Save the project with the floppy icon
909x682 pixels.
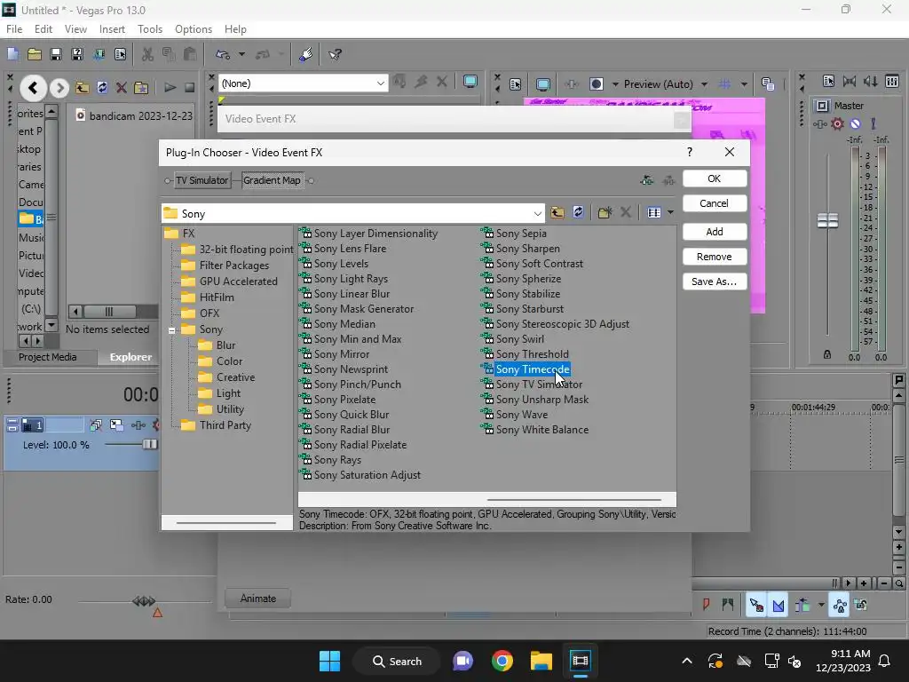pyautogui.click(x=56, y=54)
